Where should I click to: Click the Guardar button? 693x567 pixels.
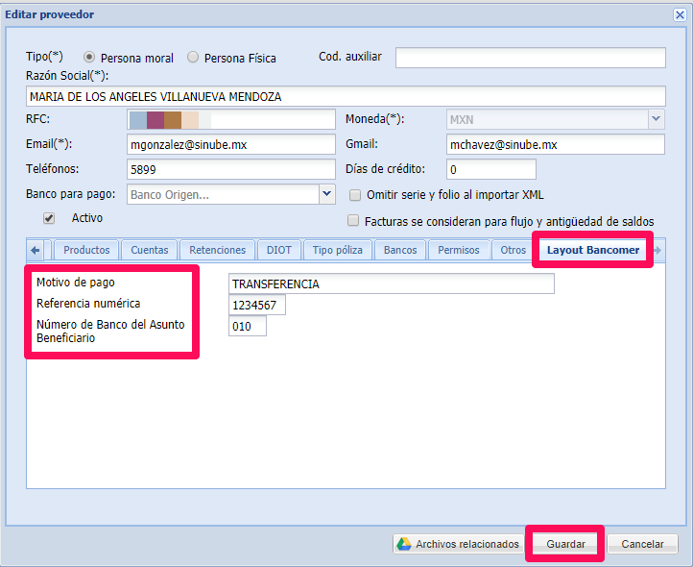(x=565, y=544)
